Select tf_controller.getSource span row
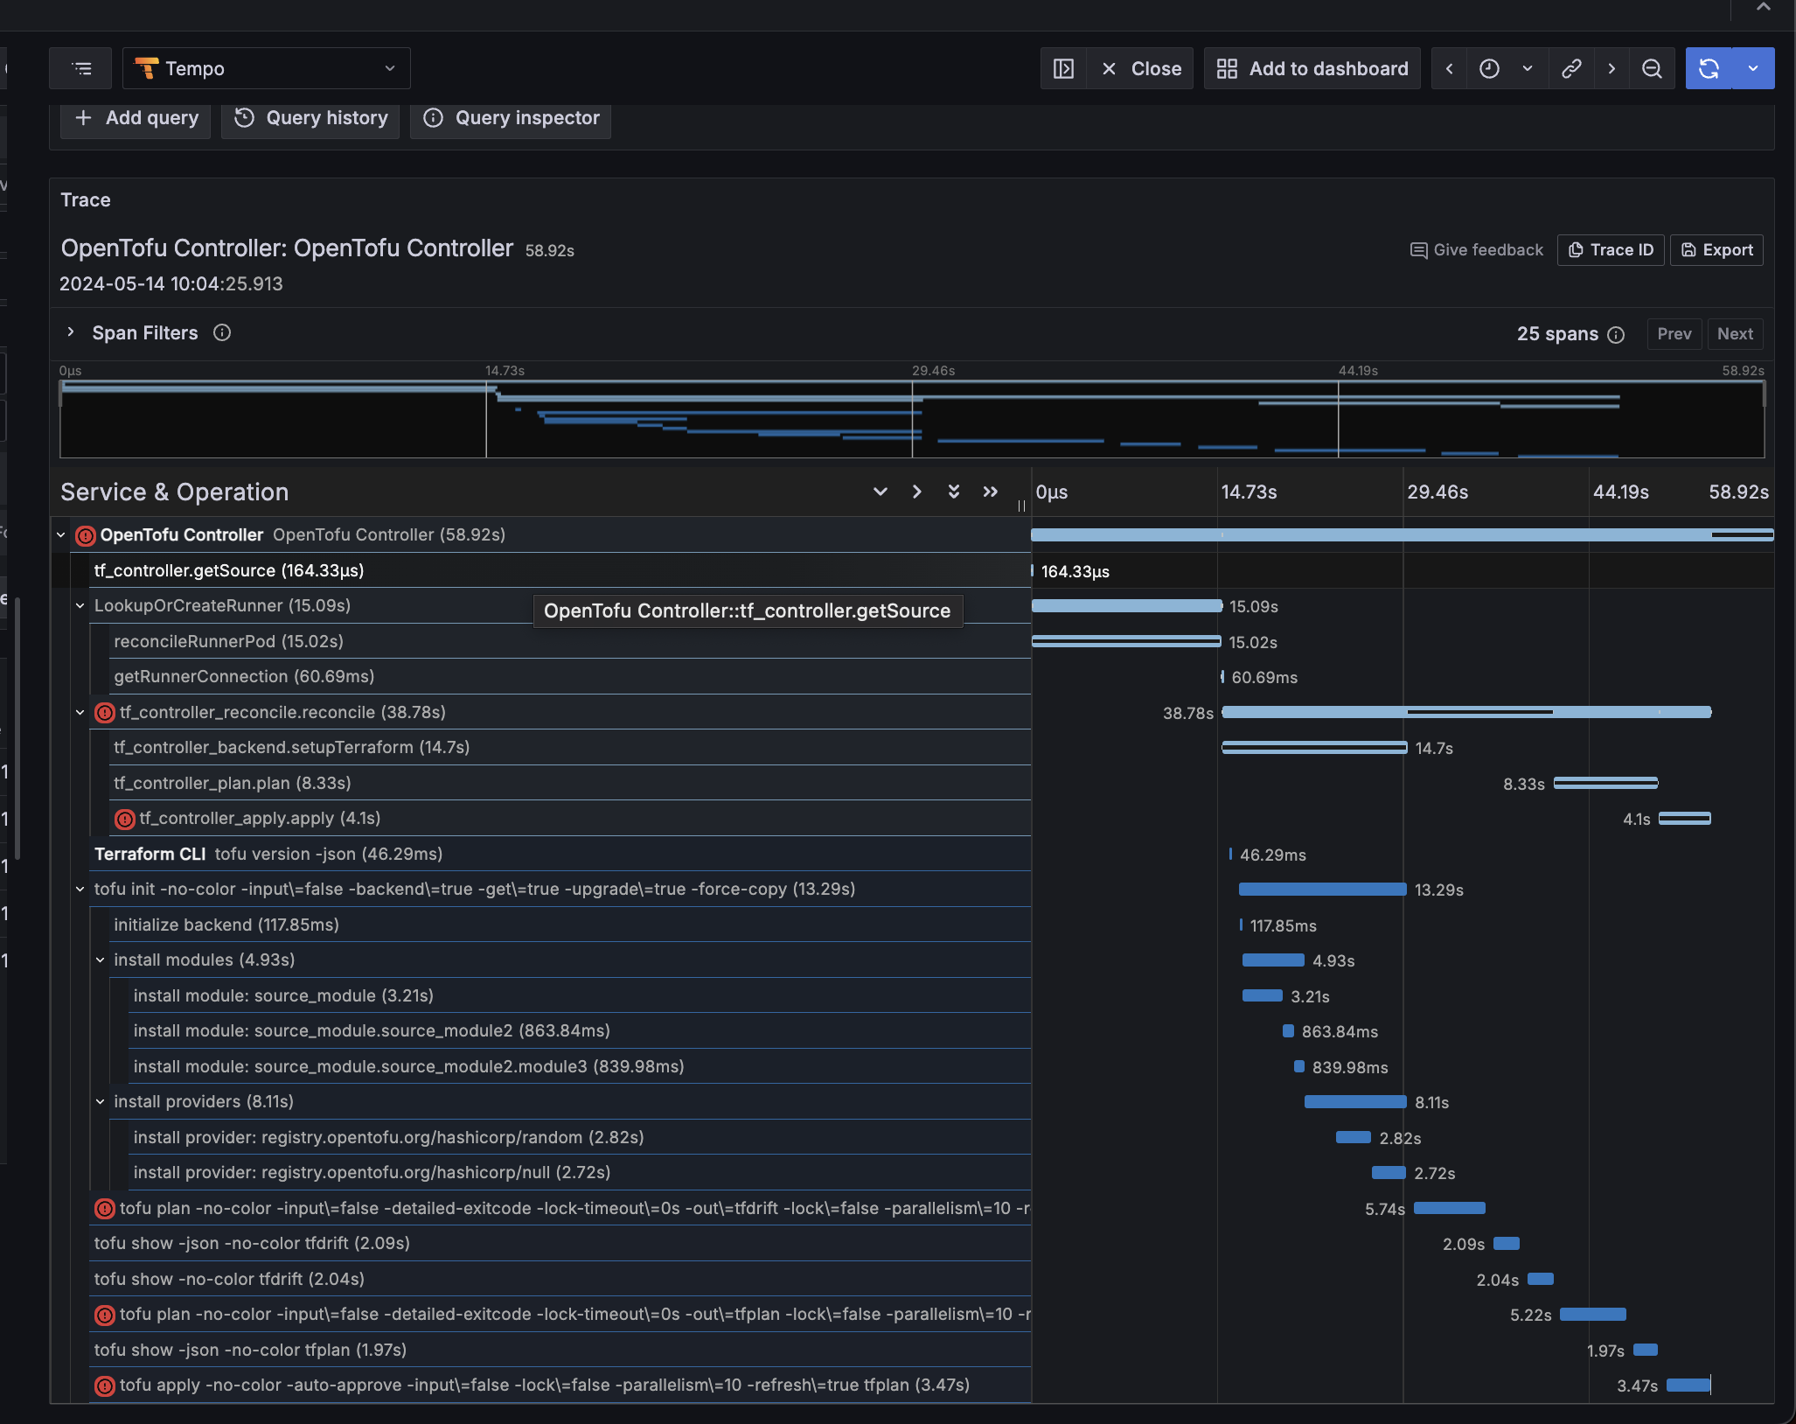The height and width of the screenshot is (1424, 1796). (560, 570)
